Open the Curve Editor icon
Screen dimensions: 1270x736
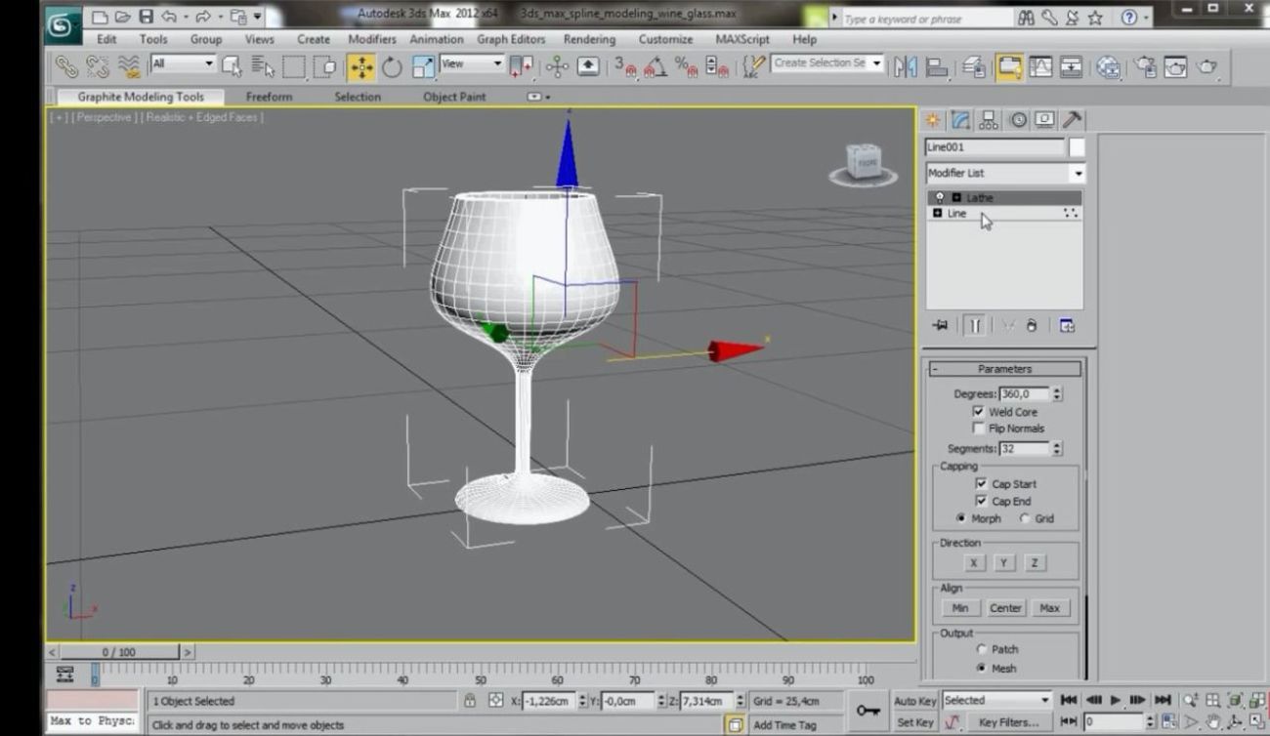[1040, 66]
